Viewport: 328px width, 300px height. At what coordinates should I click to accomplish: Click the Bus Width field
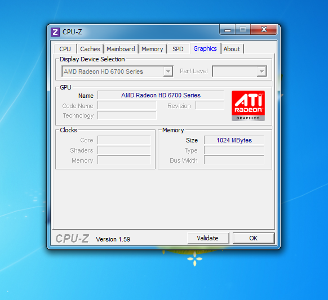[x=234, y=160]
